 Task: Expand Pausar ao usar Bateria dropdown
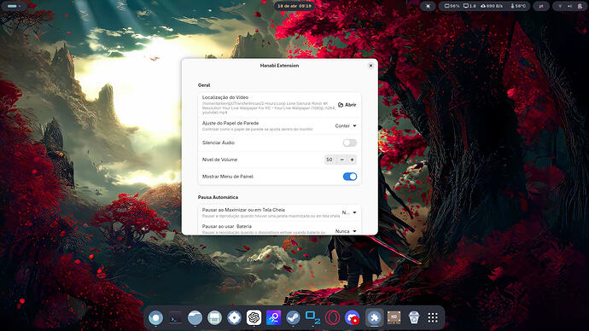click(346, 231)
